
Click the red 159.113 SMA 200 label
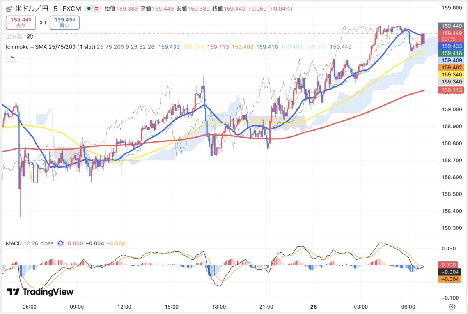(x=452, y=90)
